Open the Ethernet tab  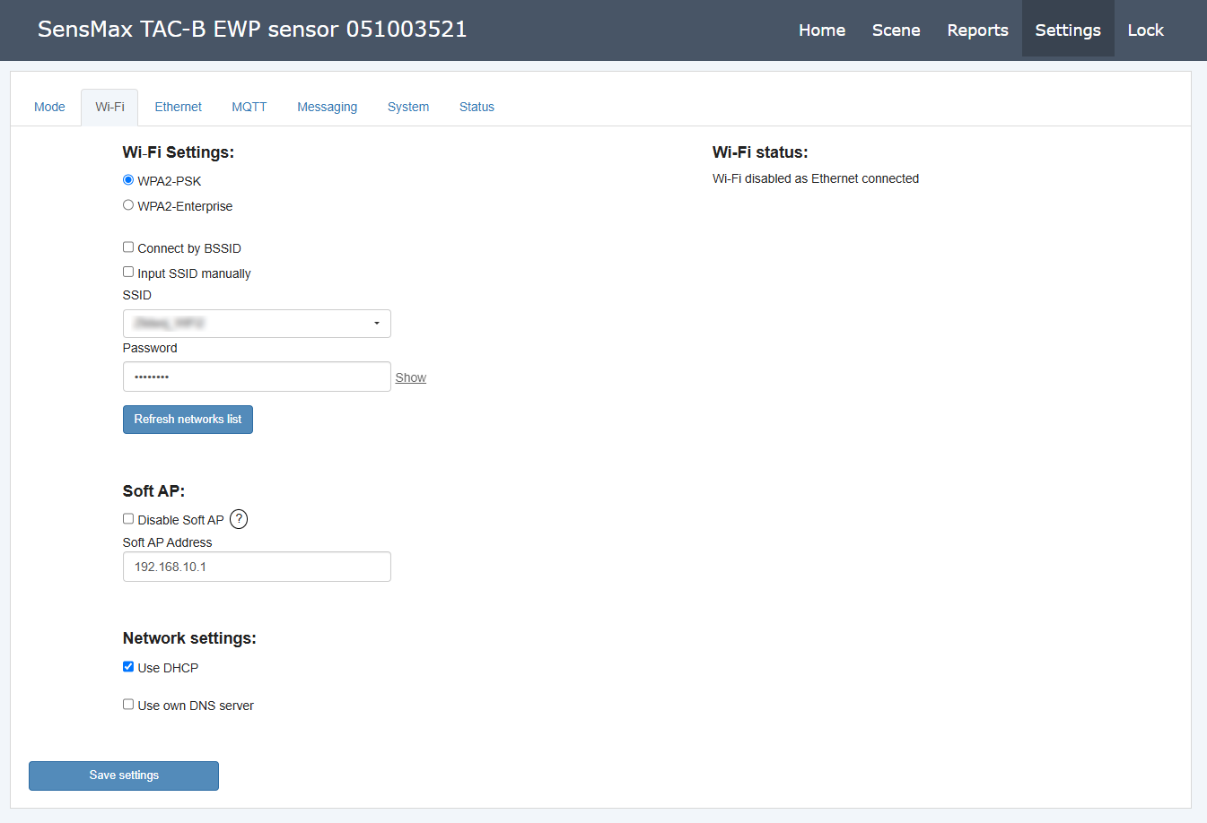178,107
